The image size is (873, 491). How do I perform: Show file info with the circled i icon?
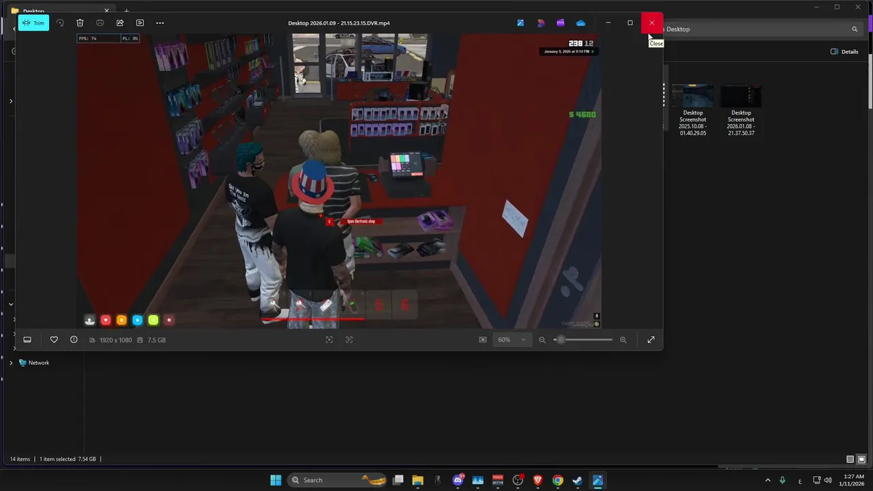[x=74, y=340]
